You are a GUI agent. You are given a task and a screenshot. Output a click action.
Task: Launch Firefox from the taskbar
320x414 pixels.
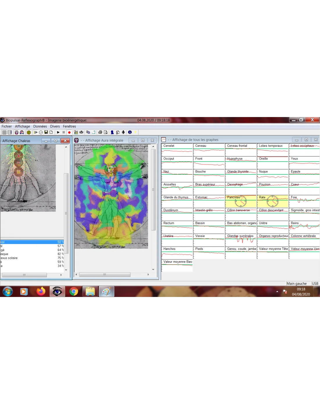[41, 291]
